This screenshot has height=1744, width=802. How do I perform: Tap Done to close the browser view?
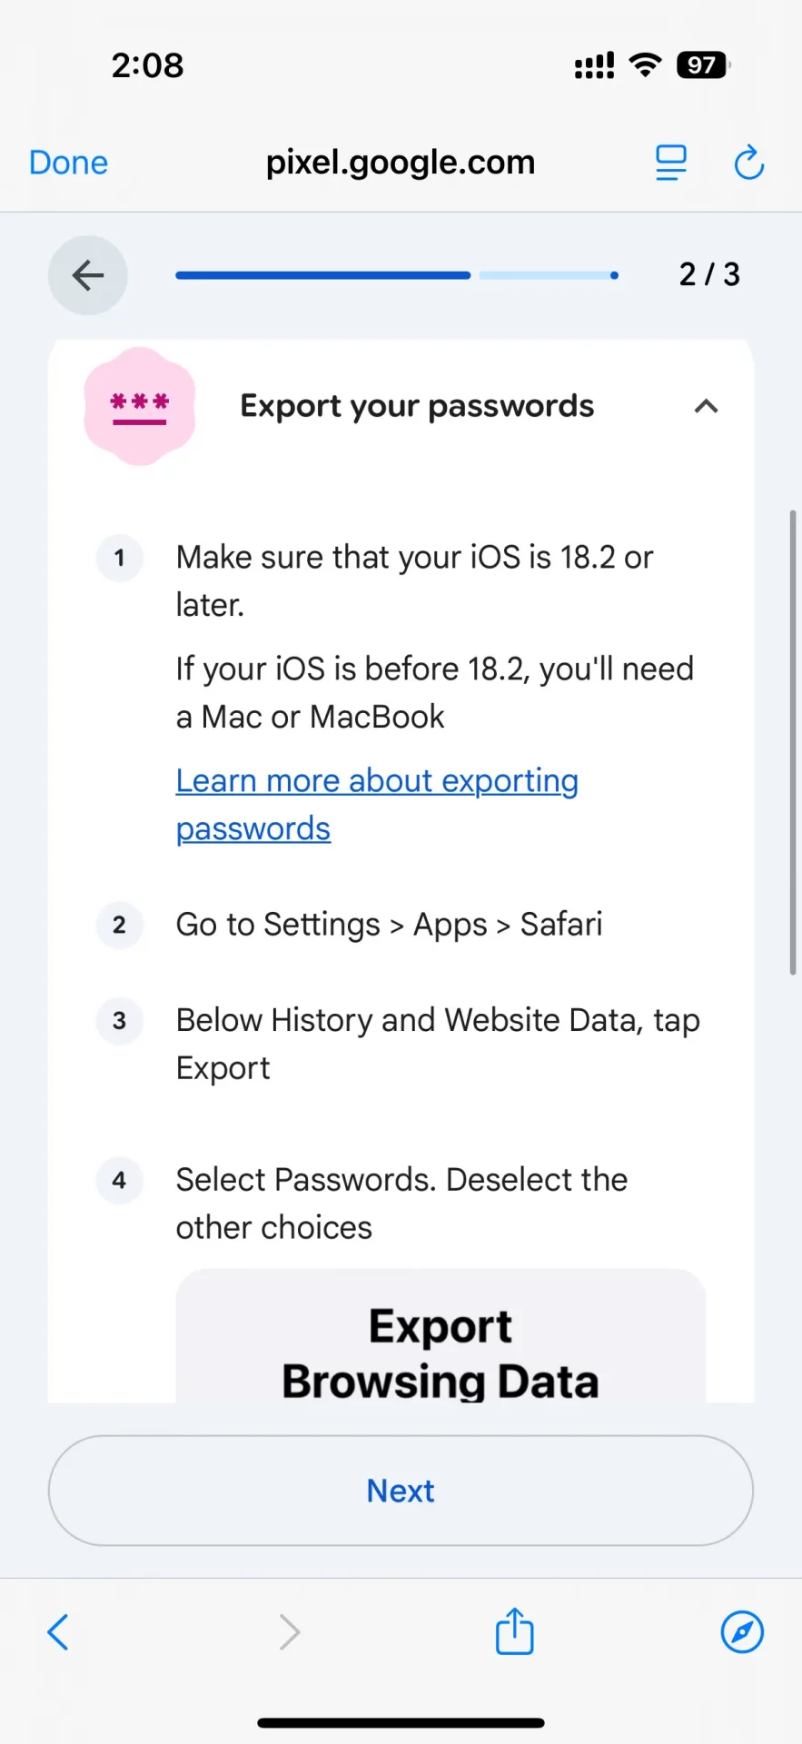tap(67, 162)
